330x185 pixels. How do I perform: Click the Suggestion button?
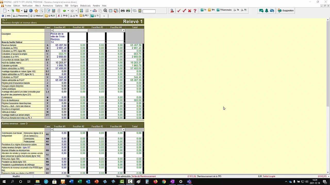tap(286, 11)
